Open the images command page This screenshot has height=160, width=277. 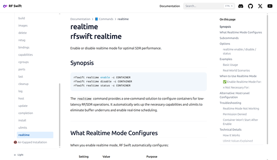tap(23, 25)
